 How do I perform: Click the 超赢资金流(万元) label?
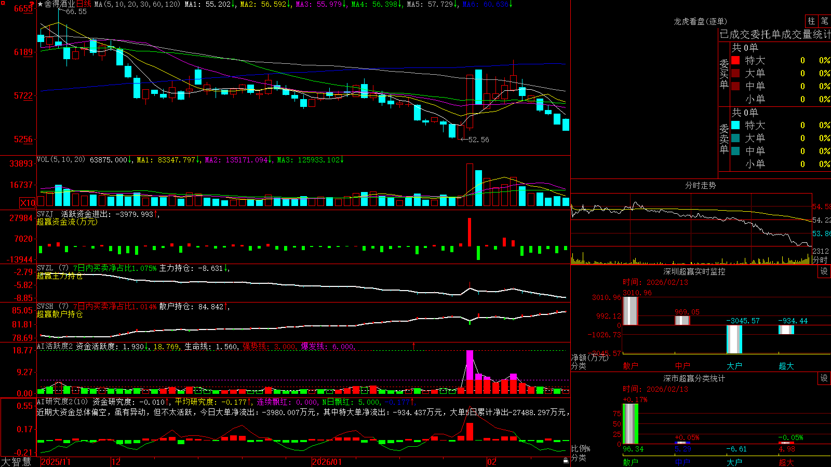(x=67, y=222)
